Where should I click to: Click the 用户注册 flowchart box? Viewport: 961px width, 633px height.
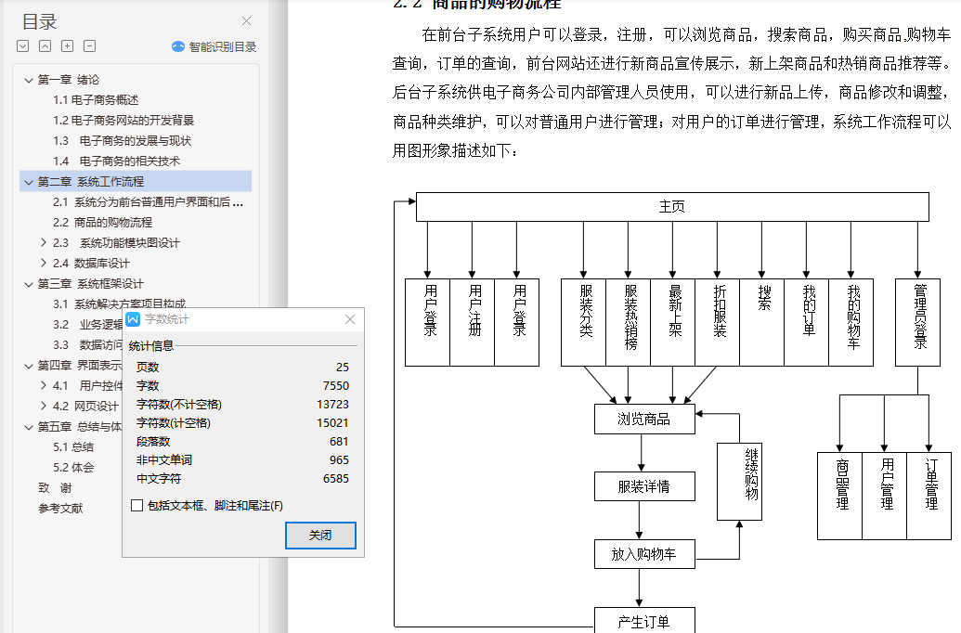click(x=472, y=322)
